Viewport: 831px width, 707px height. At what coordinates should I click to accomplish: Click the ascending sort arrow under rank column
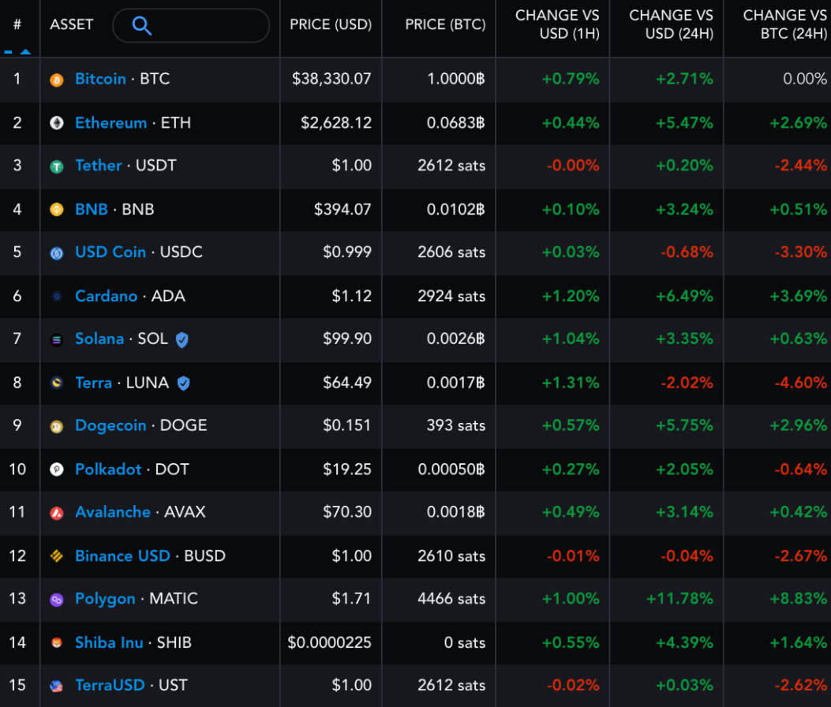click(25, 52)
